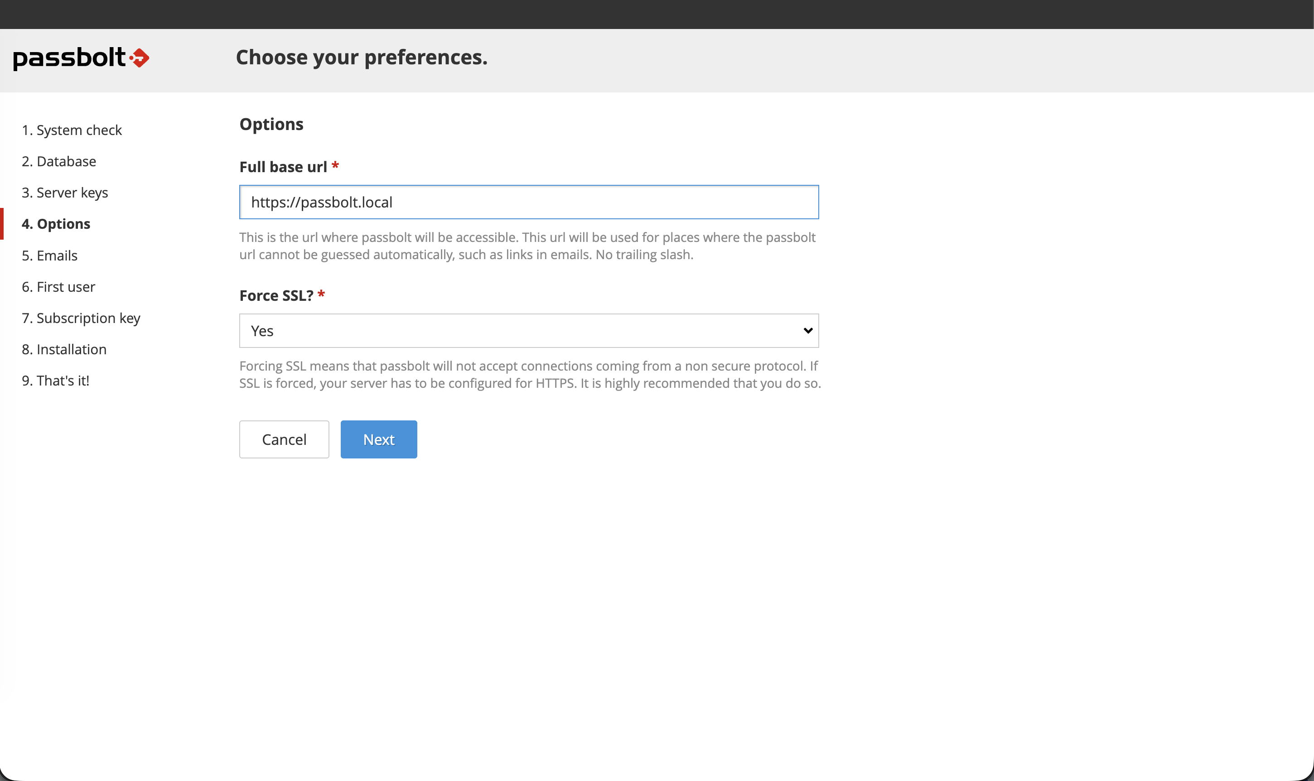Click the Forcing SSL help text
The image size is (1314, 781).
click(530, 375)
